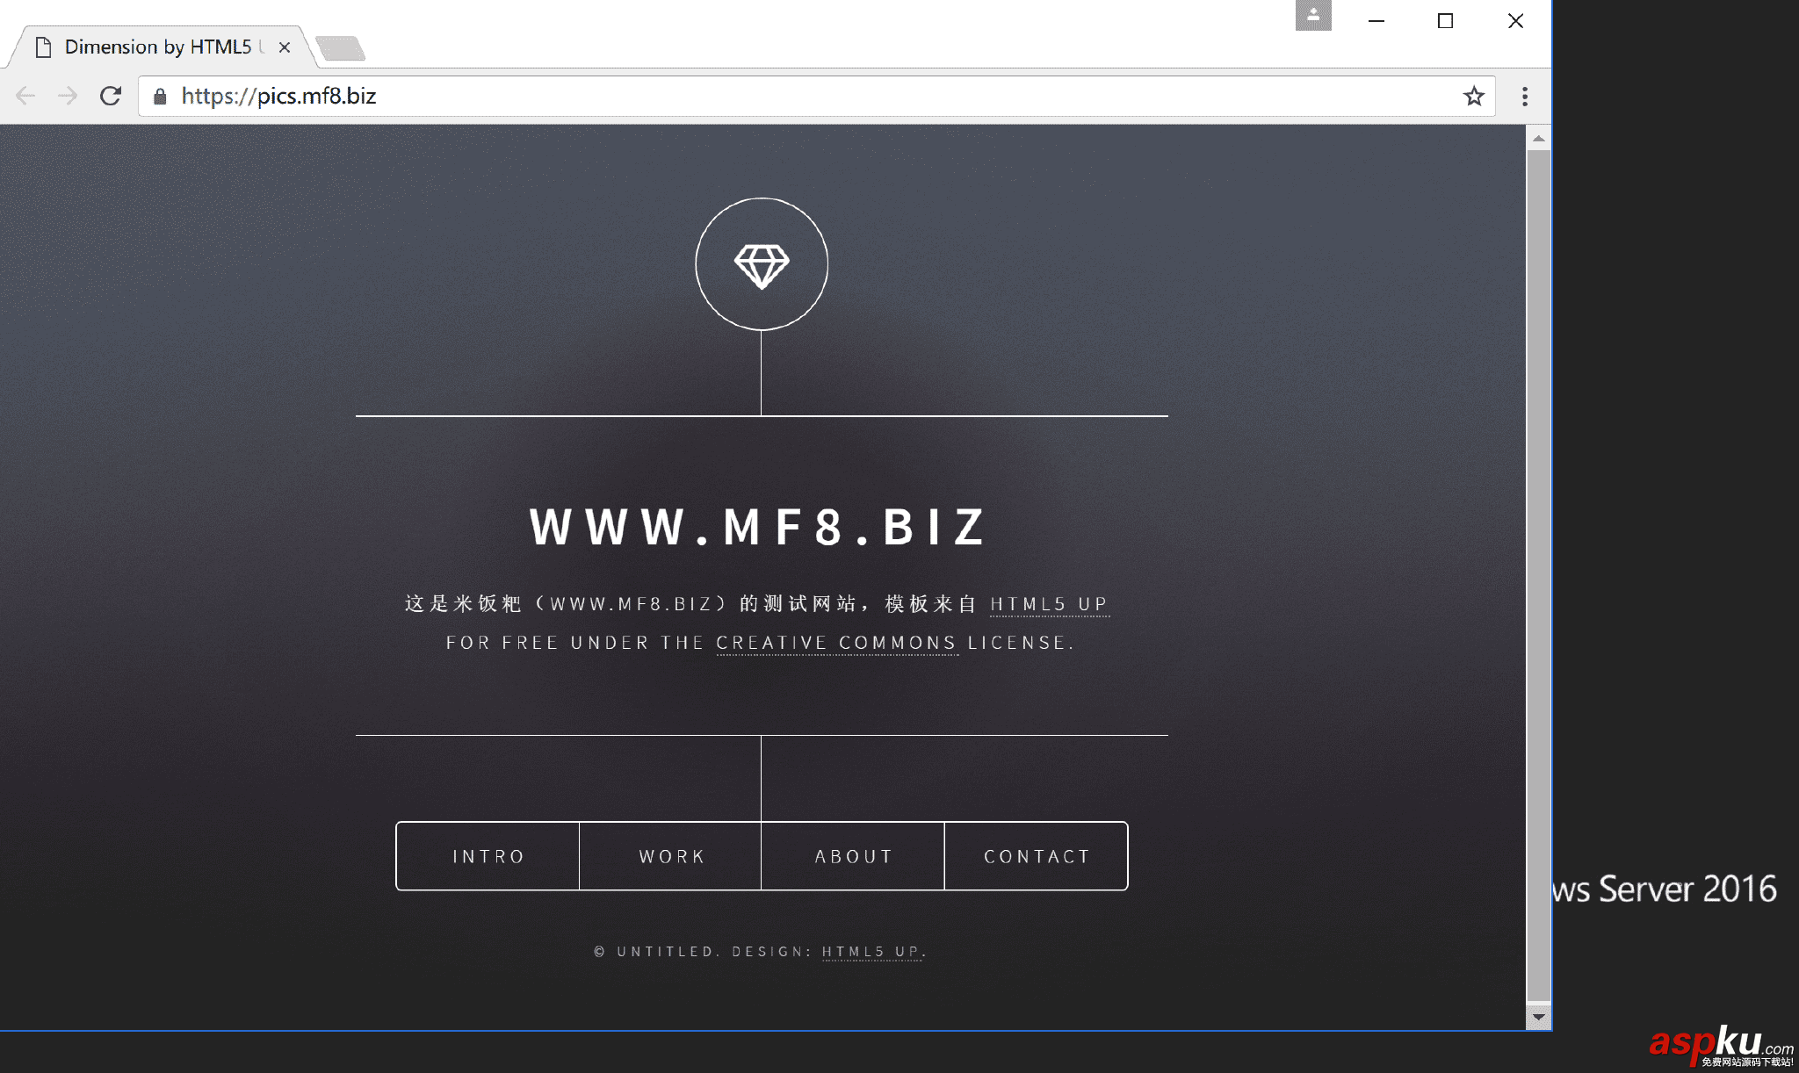This screenshot has width=1799, height=1073.
Task: Select the WORK navigation tab
Action: coord(672,856)
